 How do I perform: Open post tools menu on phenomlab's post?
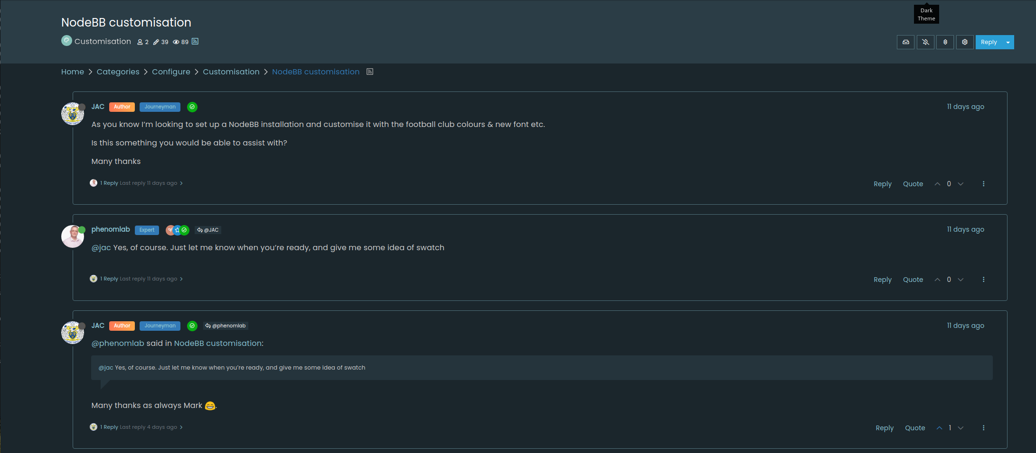pos(983,280)
